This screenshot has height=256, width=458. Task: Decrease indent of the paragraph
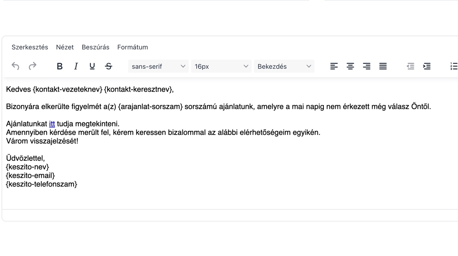click(x=411, y=66)
